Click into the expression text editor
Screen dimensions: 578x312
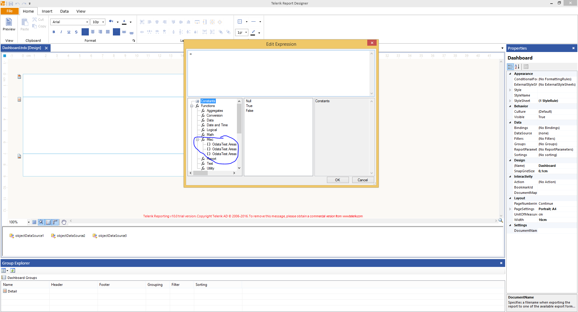(x=278, y=73)
